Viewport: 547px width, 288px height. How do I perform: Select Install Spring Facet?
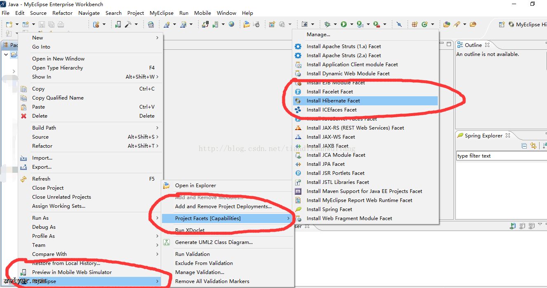pyautogui.click(x=365, y=209)
